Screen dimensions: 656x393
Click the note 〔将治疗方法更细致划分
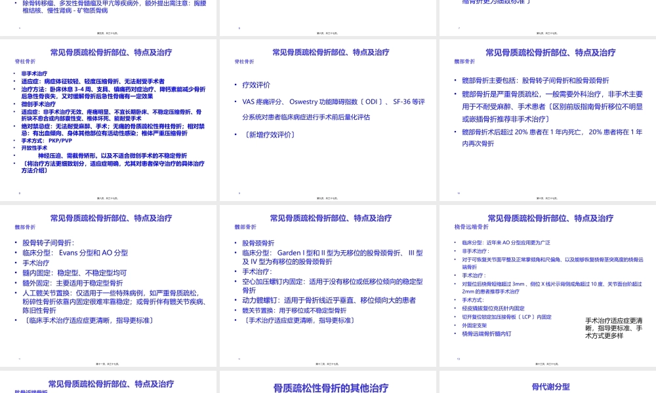pos(113,166)
